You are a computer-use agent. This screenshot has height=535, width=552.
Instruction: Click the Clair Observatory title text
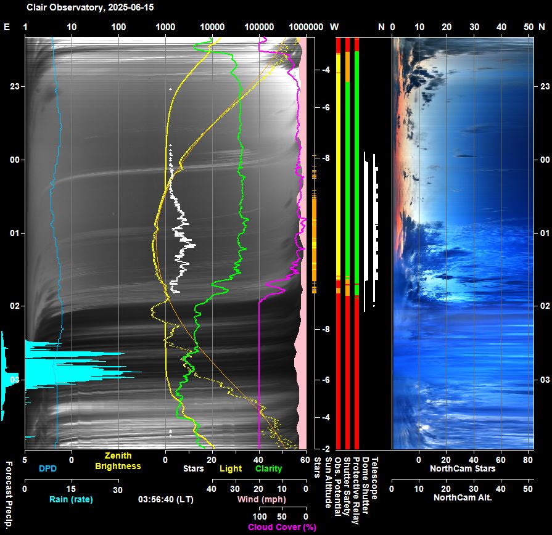[x=89, y=7]
